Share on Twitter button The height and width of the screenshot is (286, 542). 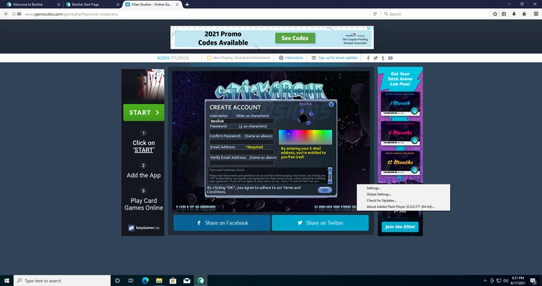pyautogui.click(x=320, y=223)
